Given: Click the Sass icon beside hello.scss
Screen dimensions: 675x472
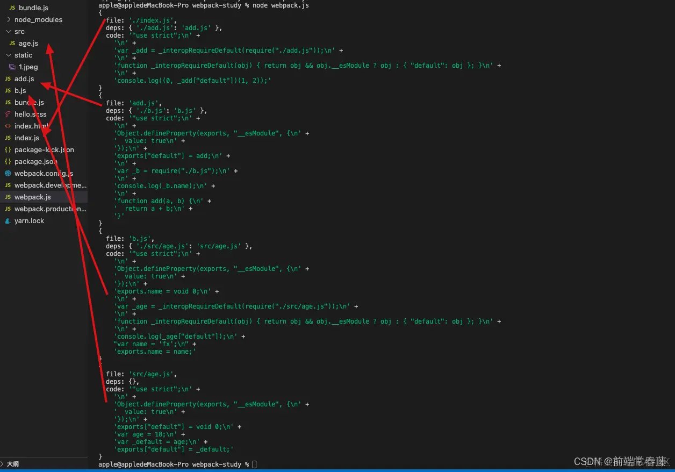Looking at the screenshot, I should click(x=8, y=115).
